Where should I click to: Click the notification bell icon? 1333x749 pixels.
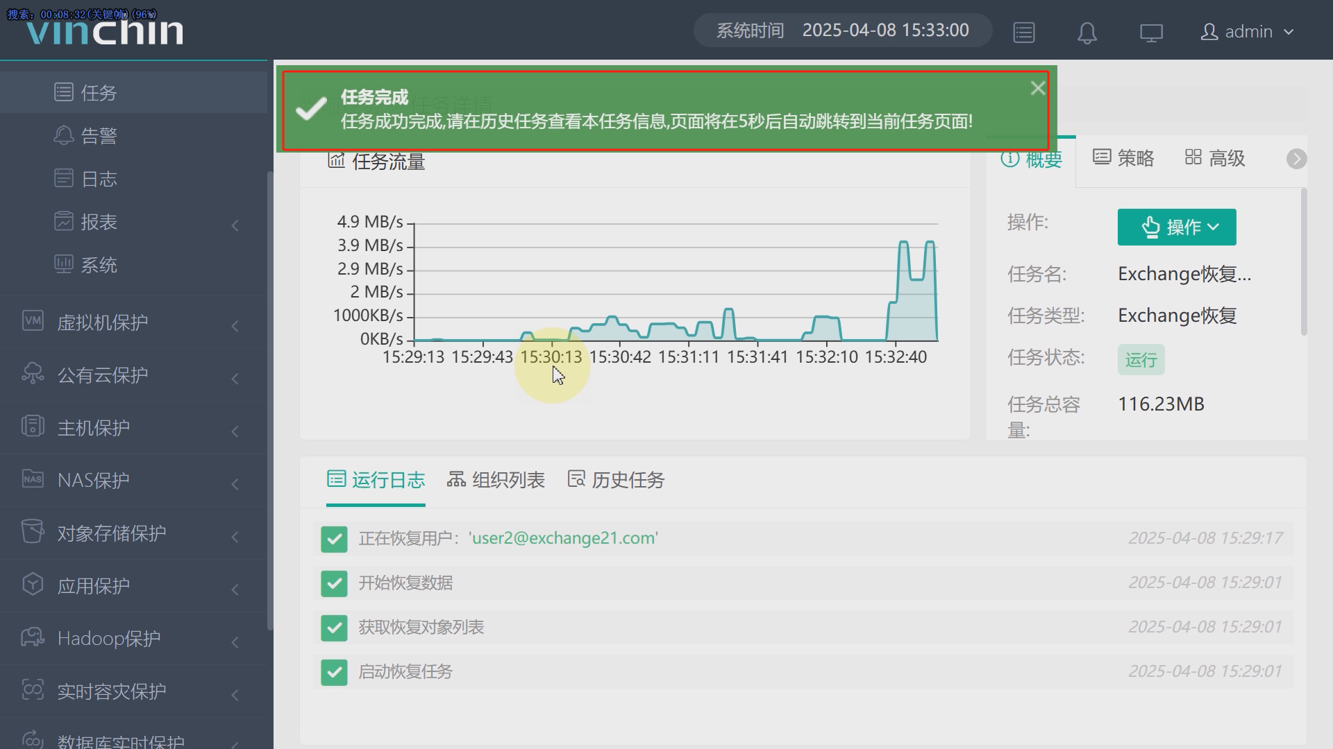(1087, 33)
